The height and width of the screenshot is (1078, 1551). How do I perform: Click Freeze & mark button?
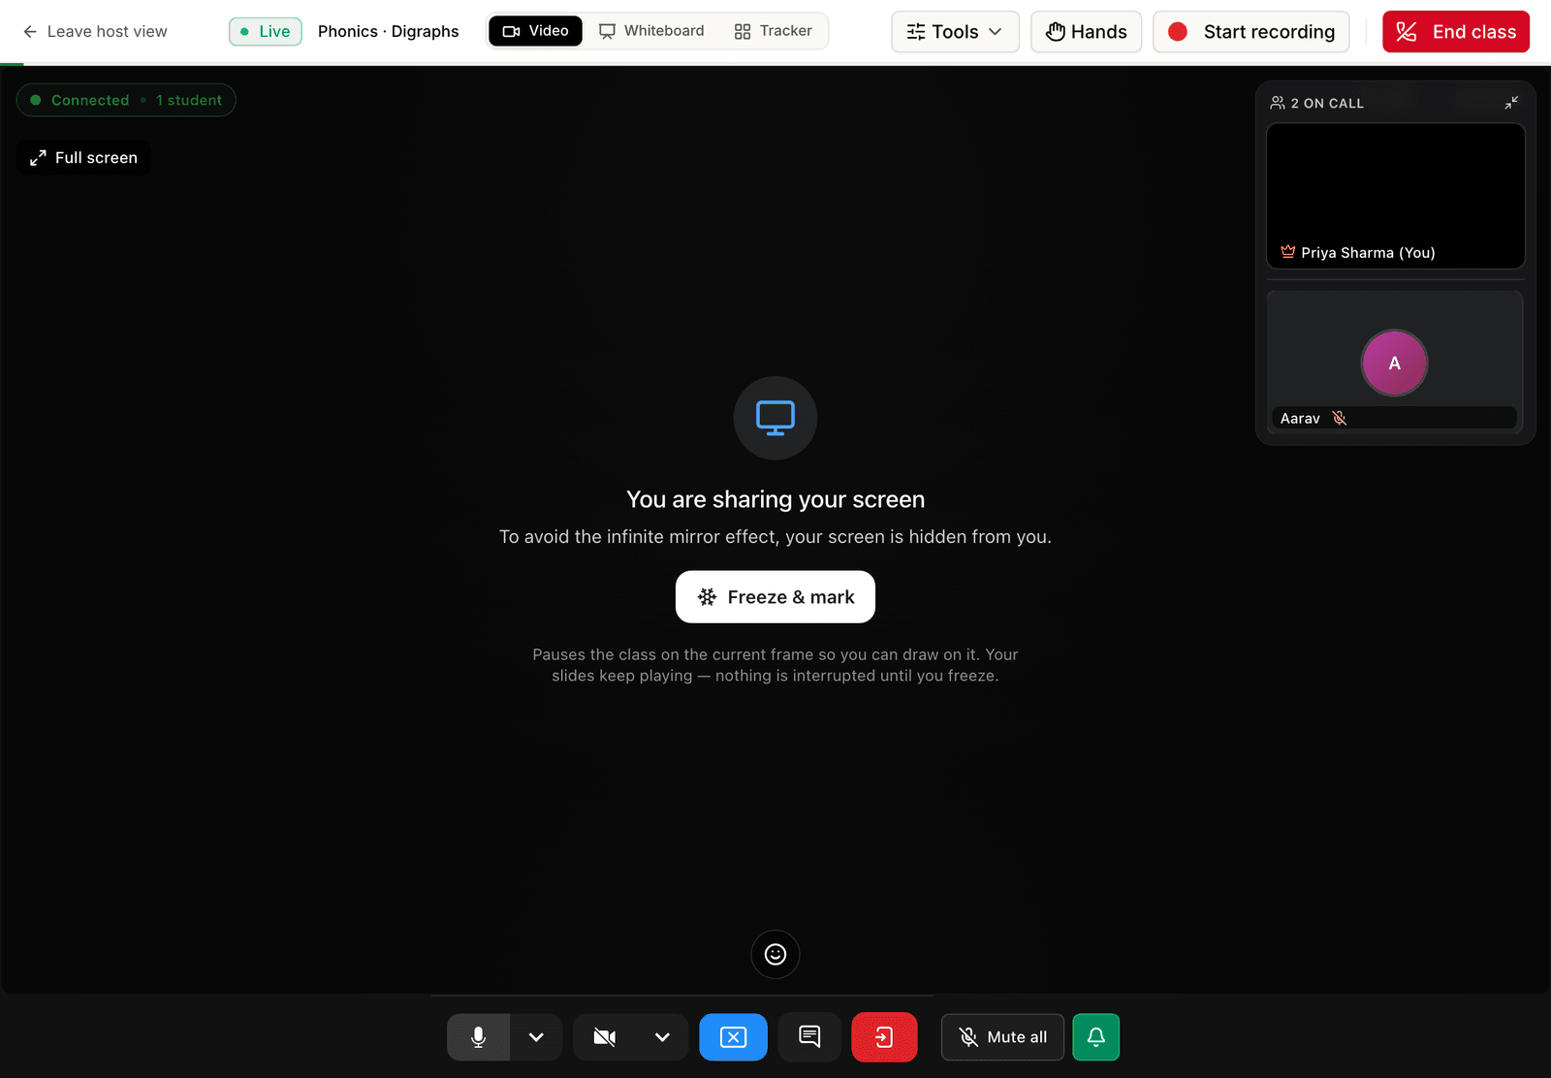[775, 597]
